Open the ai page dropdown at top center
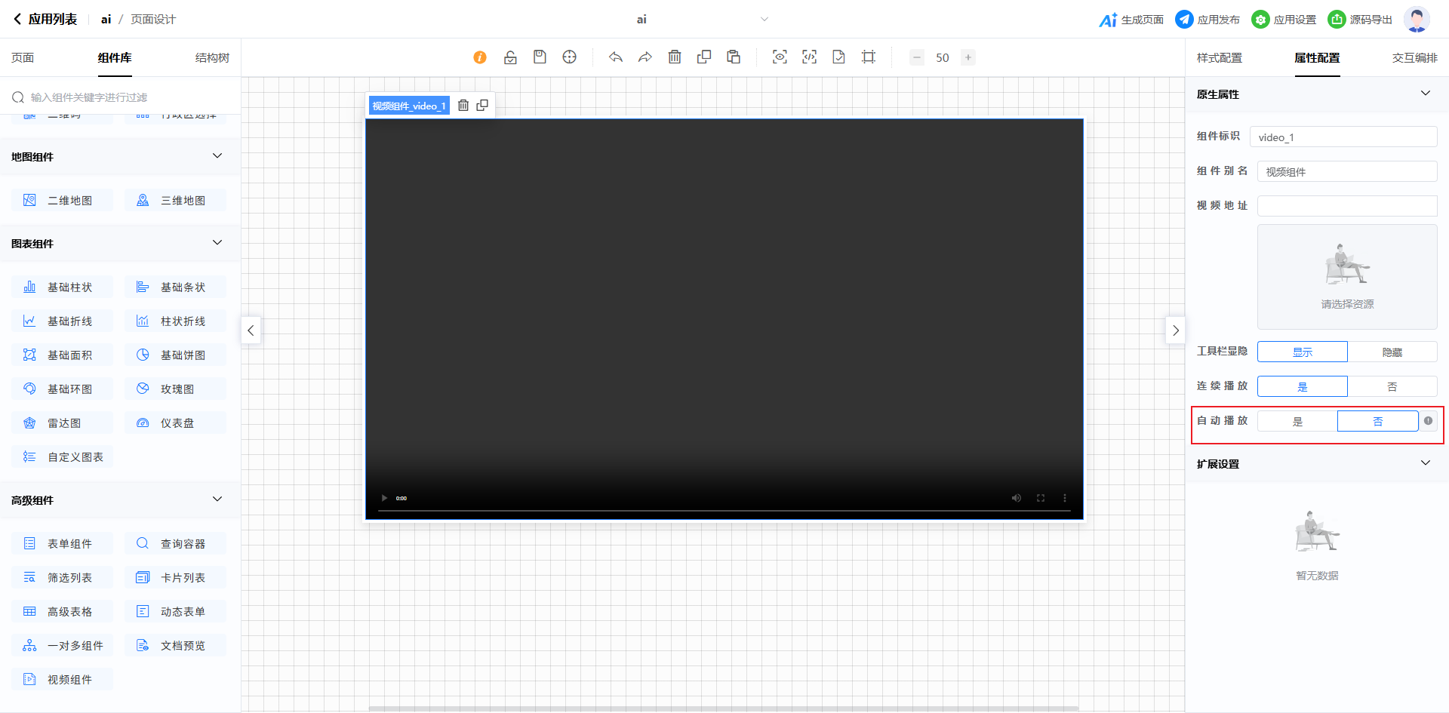Screen dimensions: 1449x713 pos(764,20)
